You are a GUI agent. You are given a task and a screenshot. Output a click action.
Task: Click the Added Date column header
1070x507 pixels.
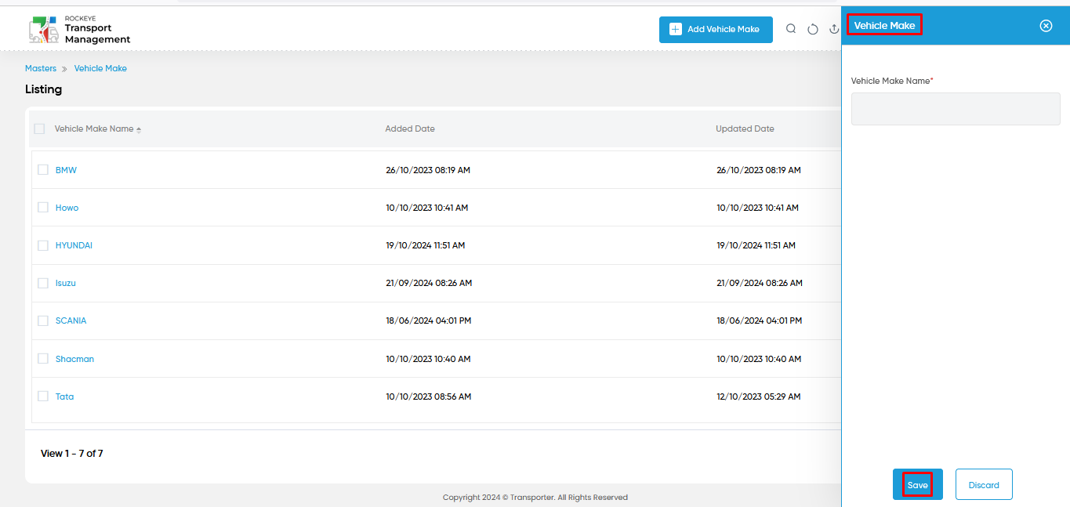(410, 129)
